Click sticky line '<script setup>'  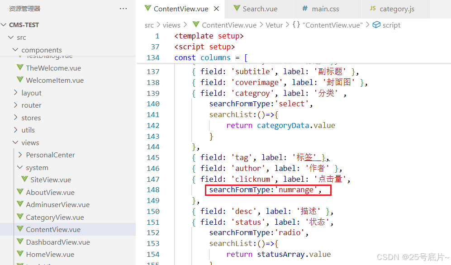coord(204,47)
